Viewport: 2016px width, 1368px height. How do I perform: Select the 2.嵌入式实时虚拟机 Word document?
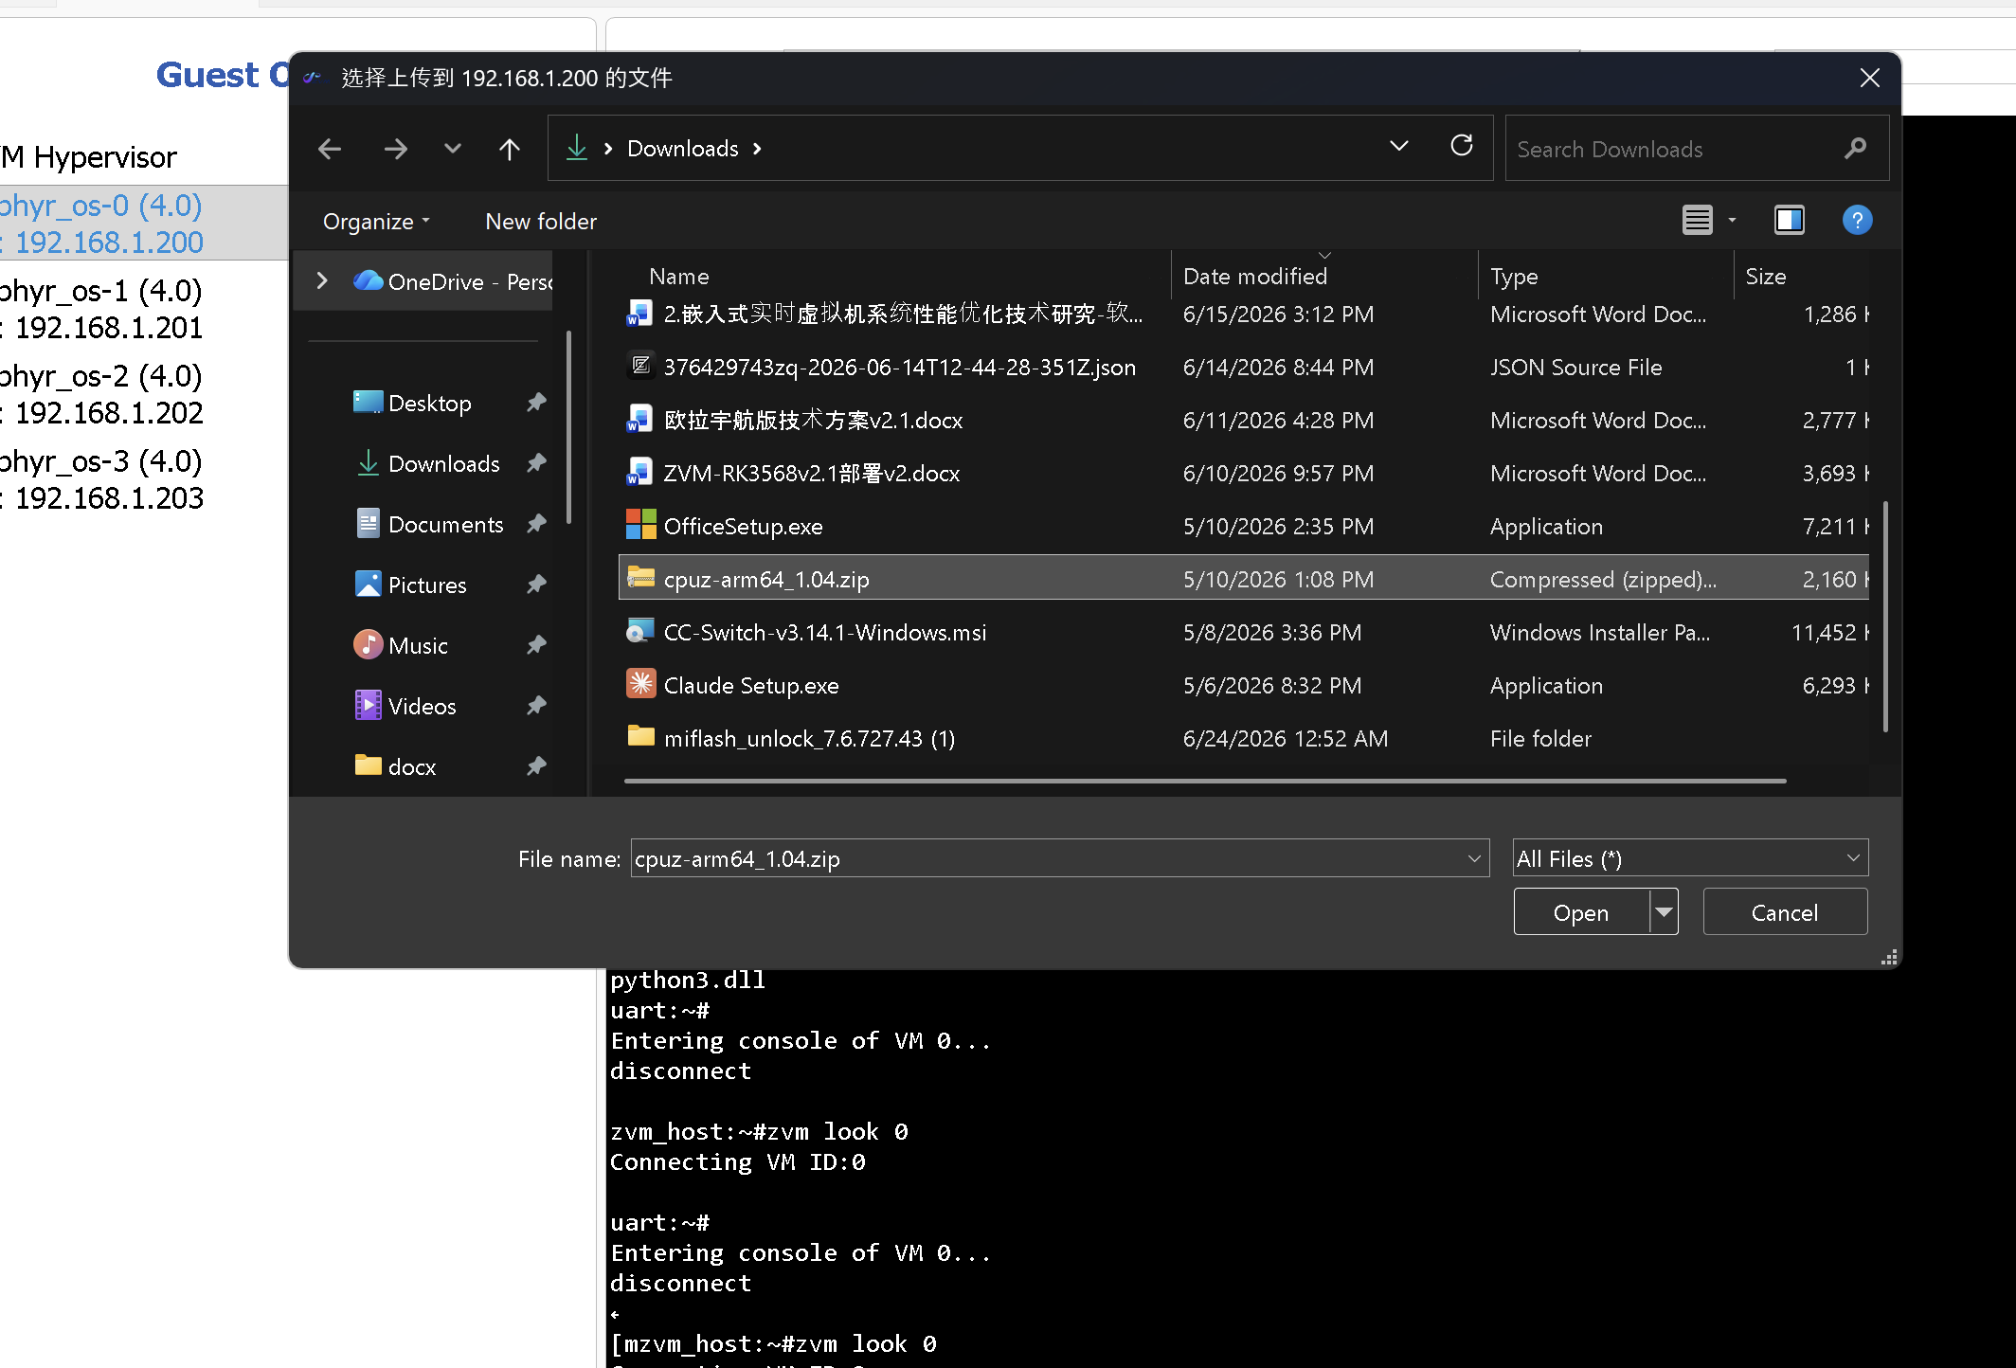[1244, 314]
